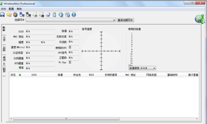The width and height of the screenshot is (207, 124).
Task: Select the 概要 vertical side tab
Action: (x=4, y=29)
